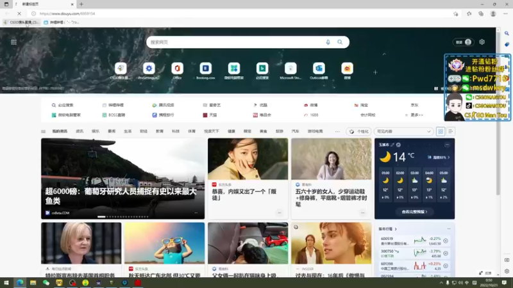Open page settings gear icon
The image size is (513, 288).
tap(482, 42)
